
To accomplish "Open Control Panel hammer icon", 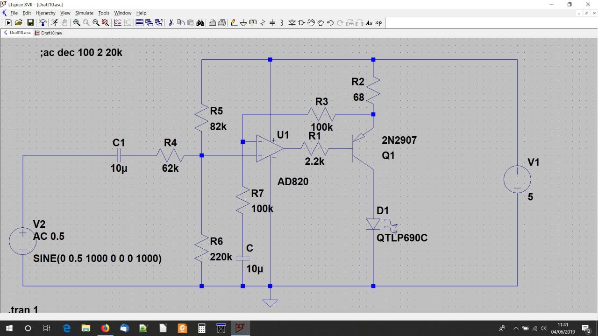I will [43, 22].
